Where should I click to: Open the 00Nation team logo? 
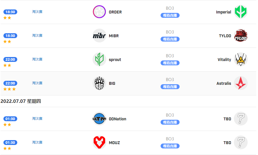point(99,119)
